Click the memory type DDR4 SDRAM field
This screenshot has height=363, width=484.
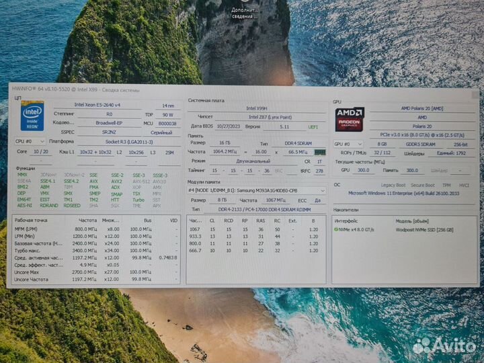click(298, 144)
